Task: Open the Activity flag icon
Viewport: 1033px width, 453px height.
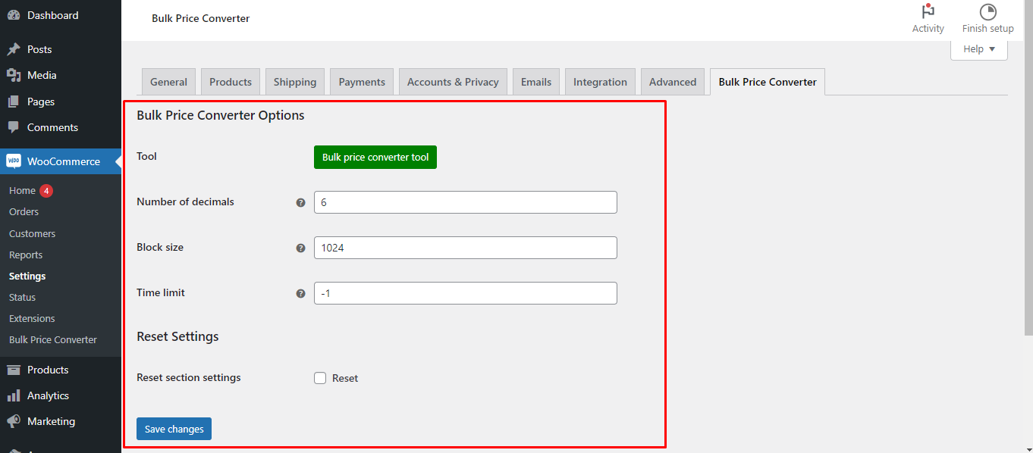Action: (x=928, y=12)
